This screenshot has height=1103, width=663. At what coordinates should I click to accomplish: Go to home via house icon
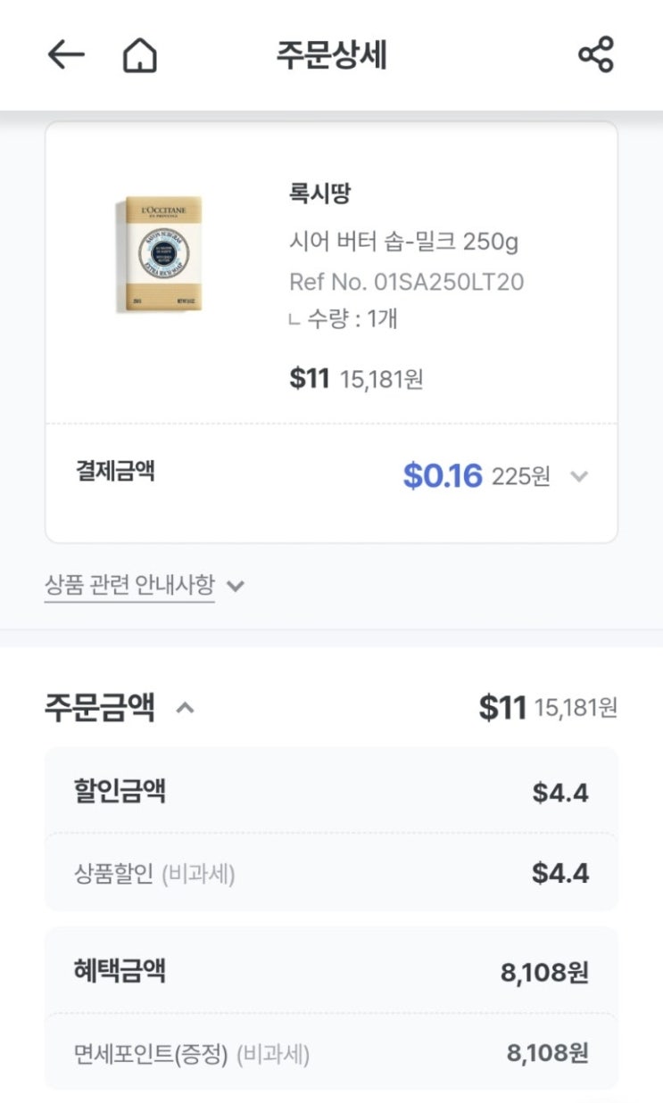(x=139, y=55)
